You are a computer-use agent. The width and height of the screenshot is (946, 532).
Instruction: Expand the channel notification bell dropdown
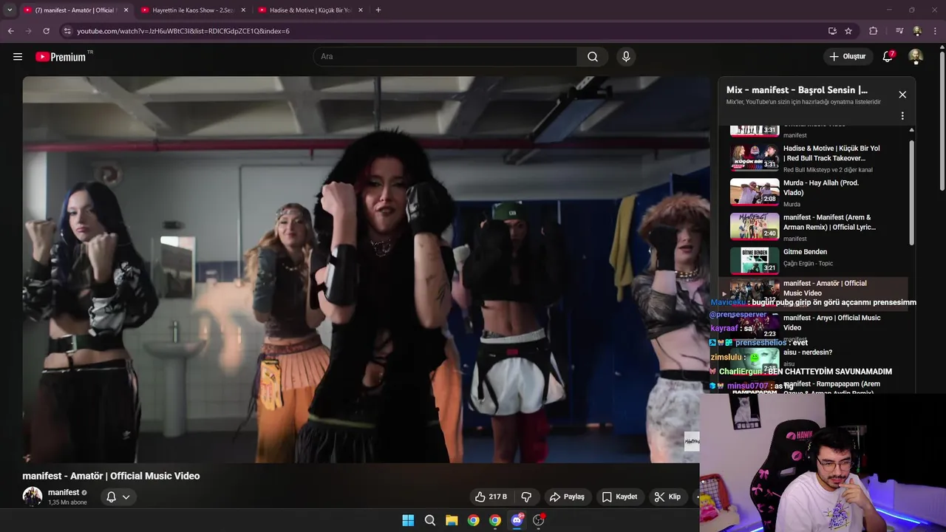click(x=118, y=497)
